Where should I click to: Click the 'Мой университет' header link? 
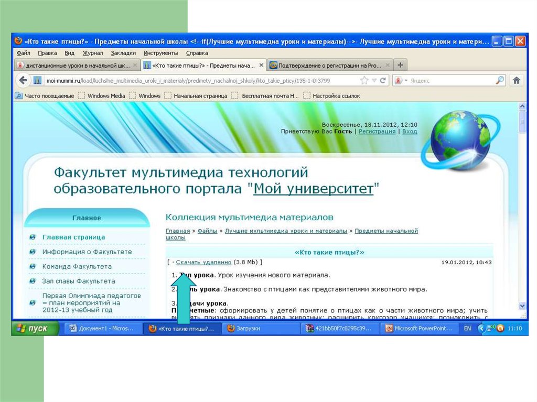[313, 189]
